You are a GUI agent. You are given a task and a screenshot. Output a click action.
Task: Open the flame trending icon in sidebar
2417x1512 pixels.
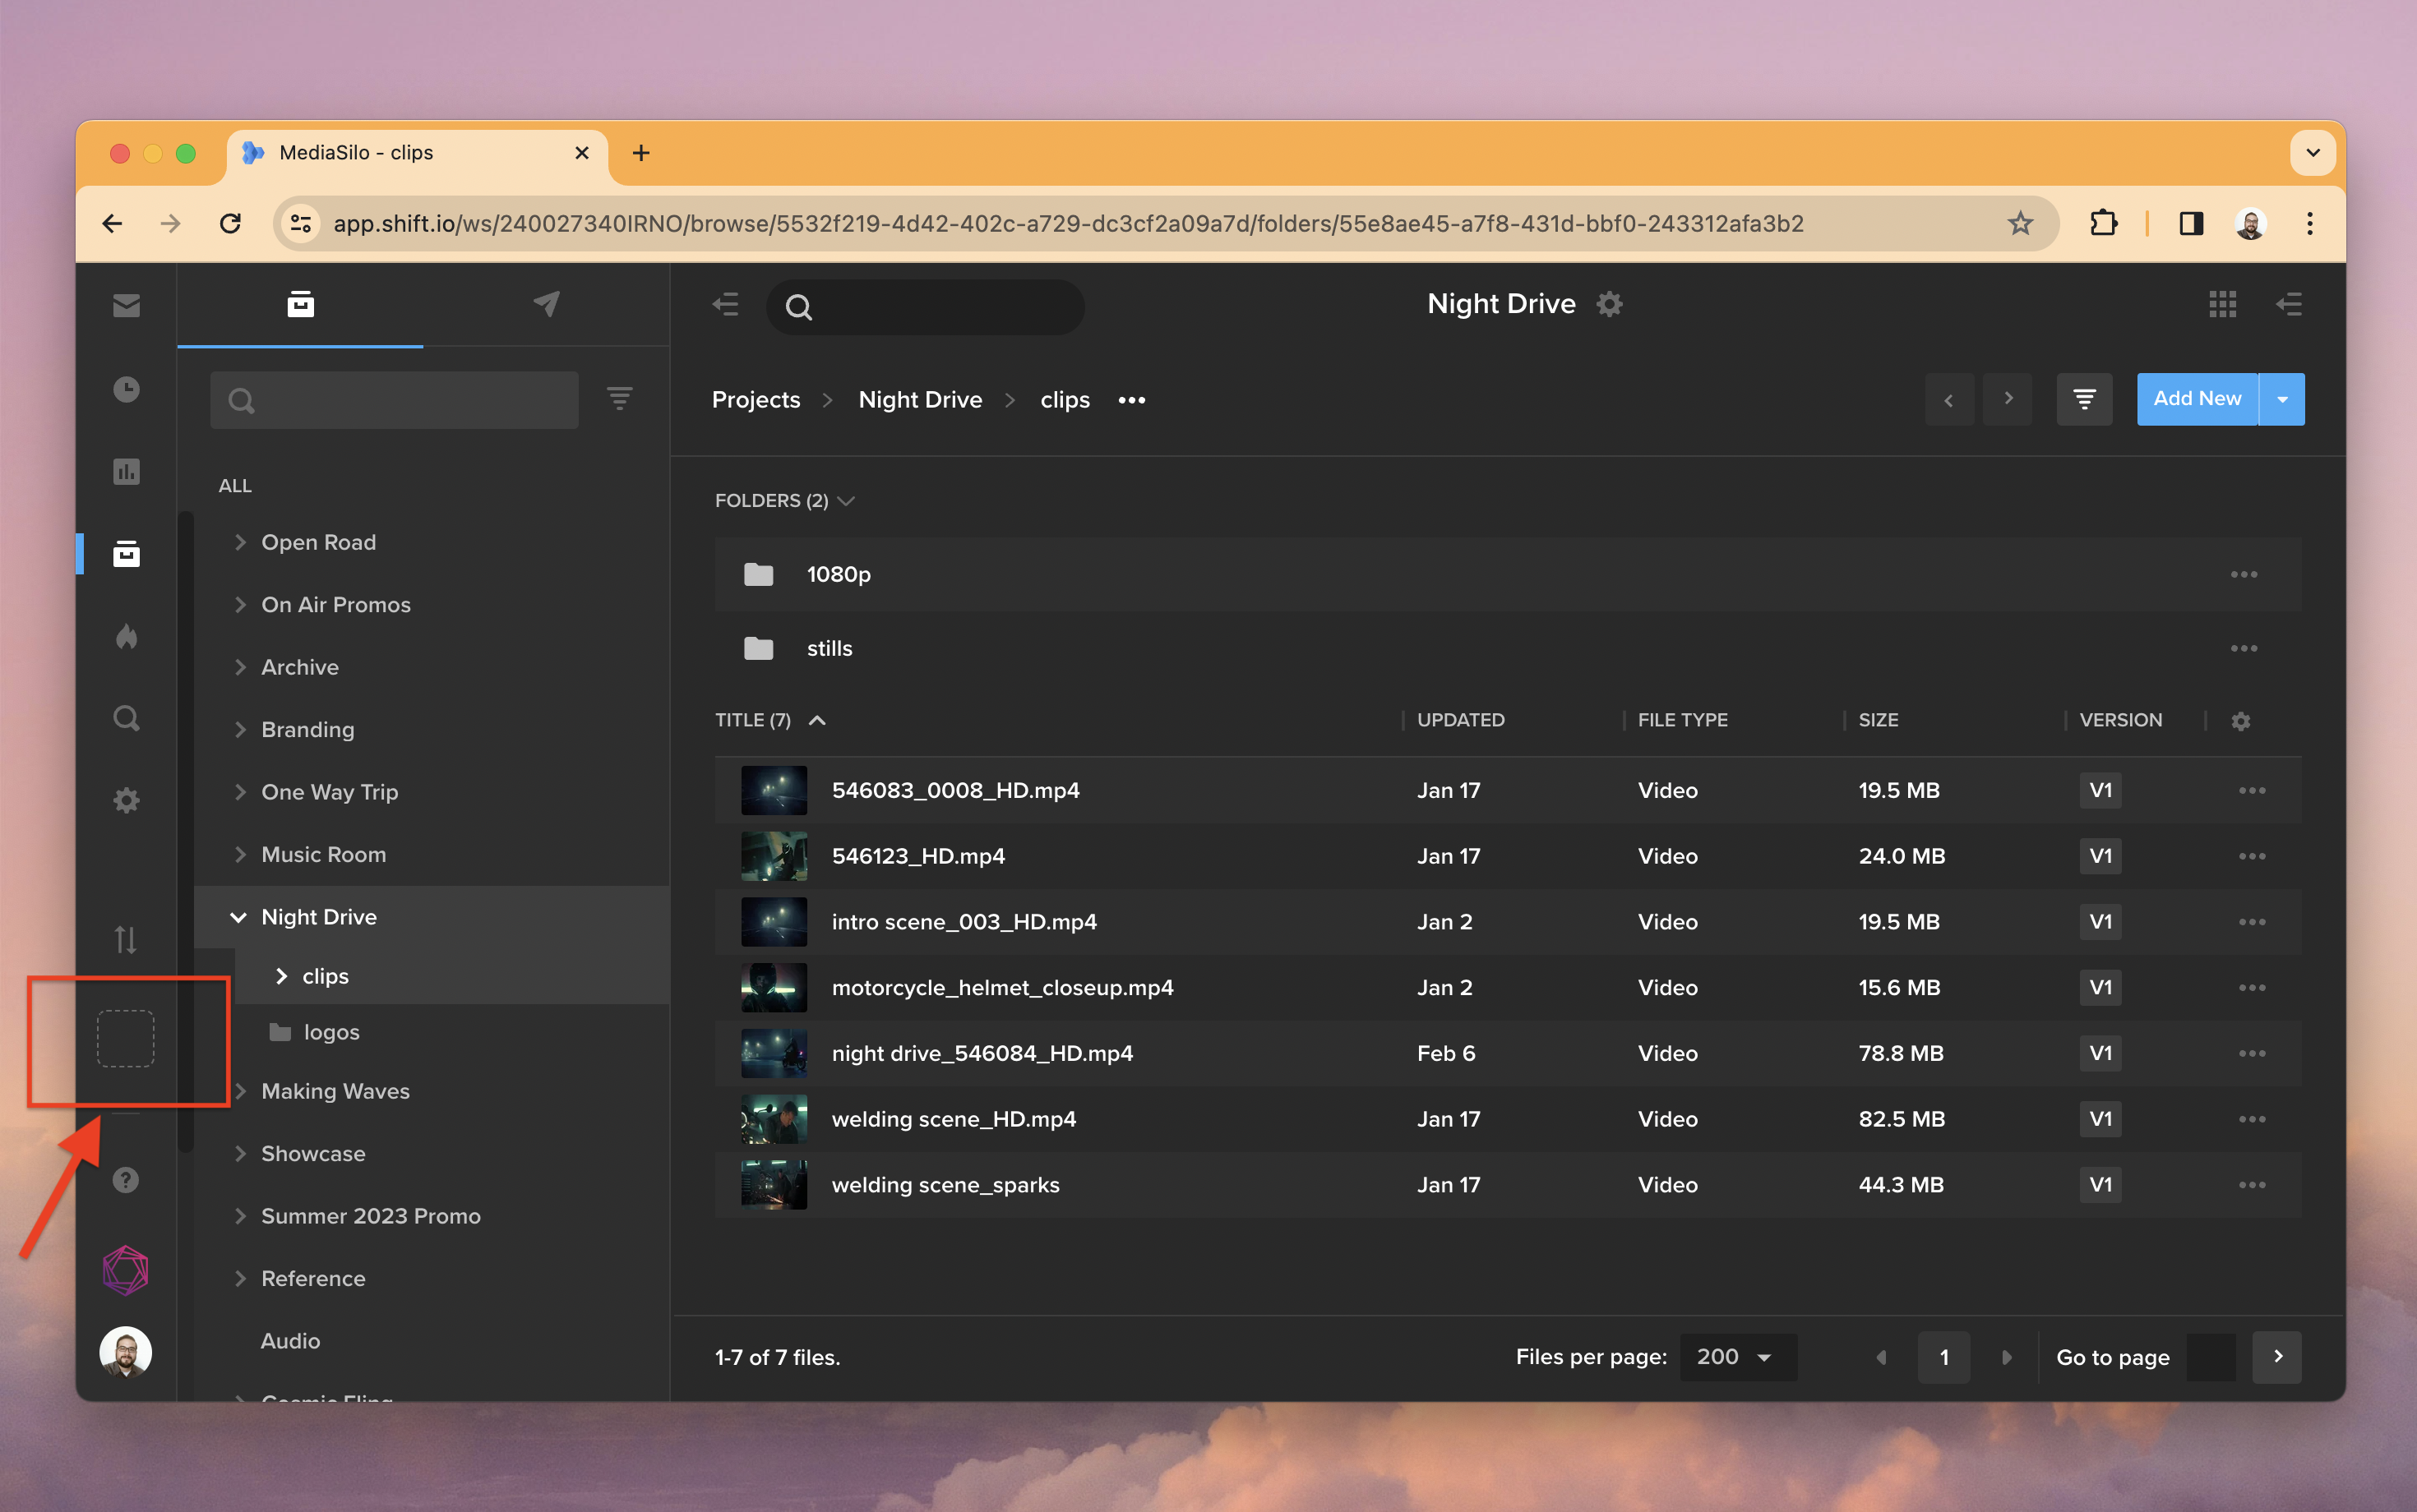pos(126,636)
